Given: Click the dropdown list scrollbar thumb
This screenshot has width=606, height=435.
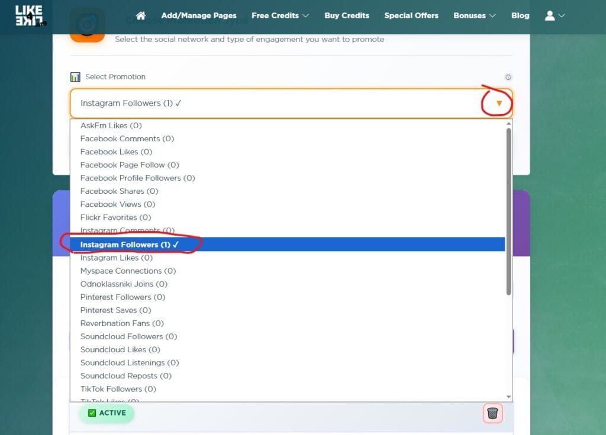Looking at the screenshot, I should click(x=508, y=210).
